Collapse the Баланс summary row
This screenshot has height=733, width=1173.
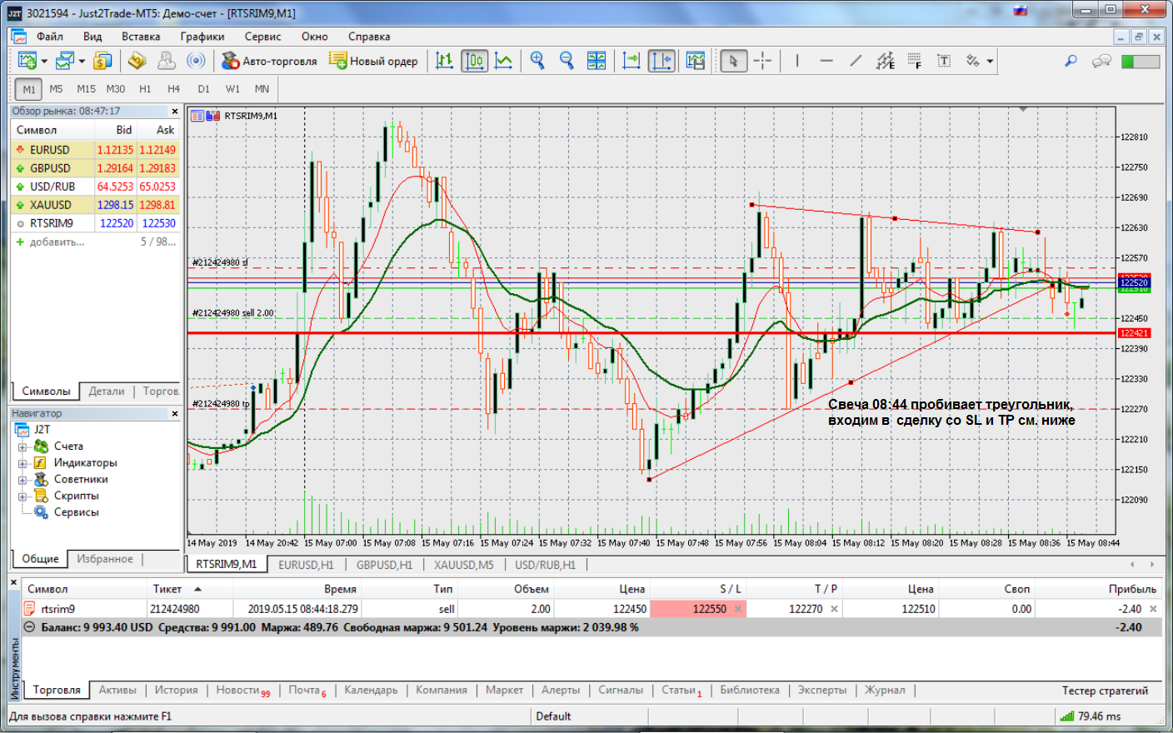(x=30, y=627)
